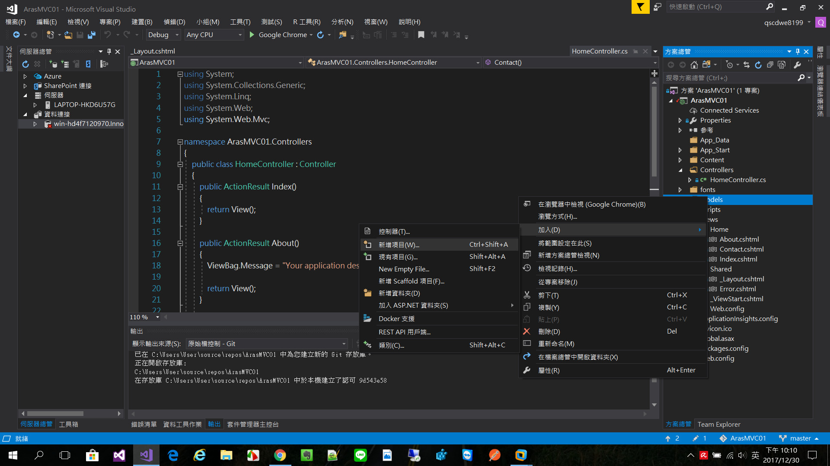Viewport: 830px width, 466px height.
Task: Toggle pin on Solution Explorer panel
Action: coord(798,51)
